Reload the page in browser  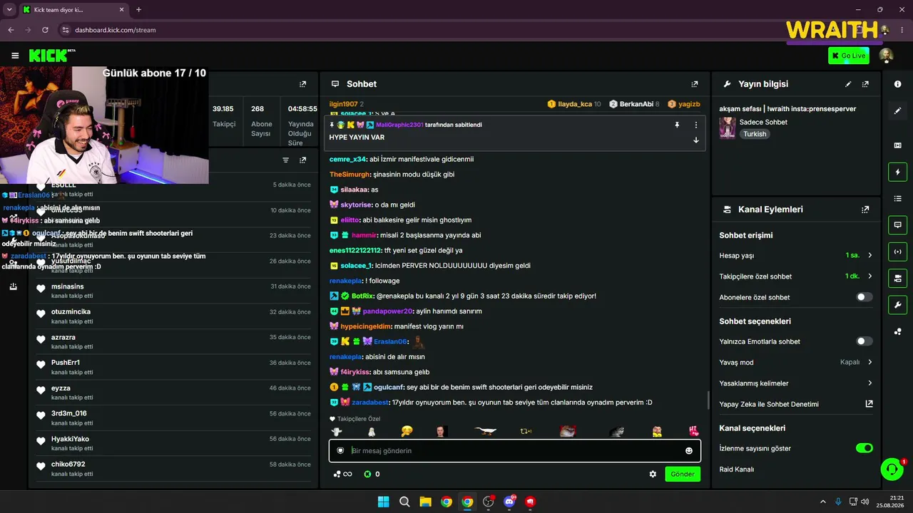click(45, 30)
